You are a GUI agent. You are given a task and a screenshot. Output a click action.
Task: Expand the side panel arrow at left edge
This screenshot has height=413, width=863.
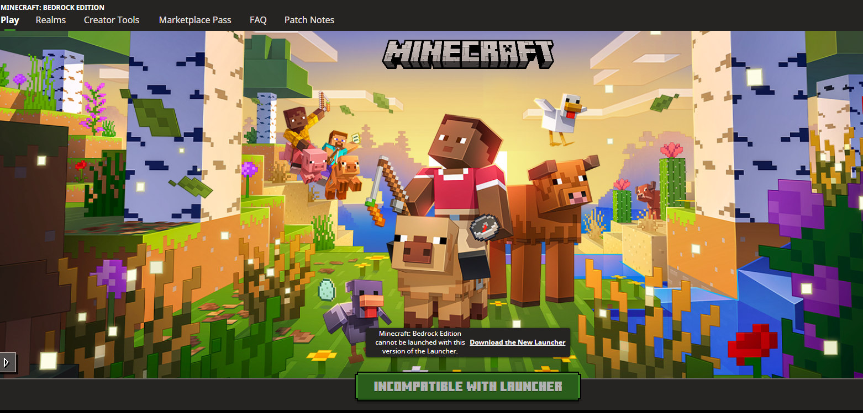click(x=7, y=362)
